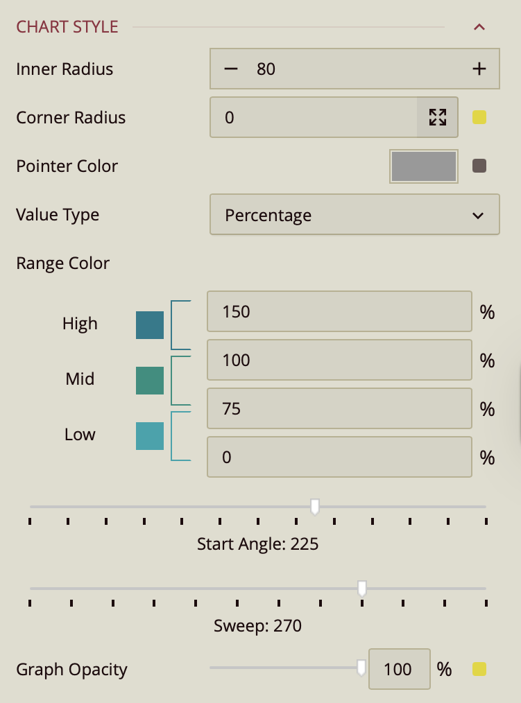Click yellow indicator beside Corner Radius

pos(479,117)
